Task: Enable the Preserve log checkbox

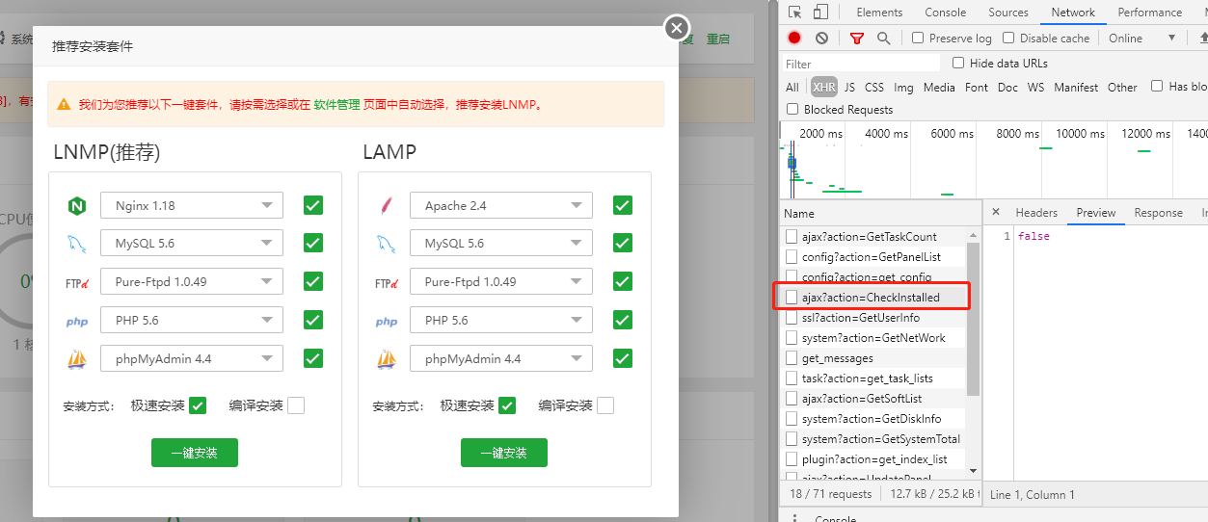Action: [918, 39]
